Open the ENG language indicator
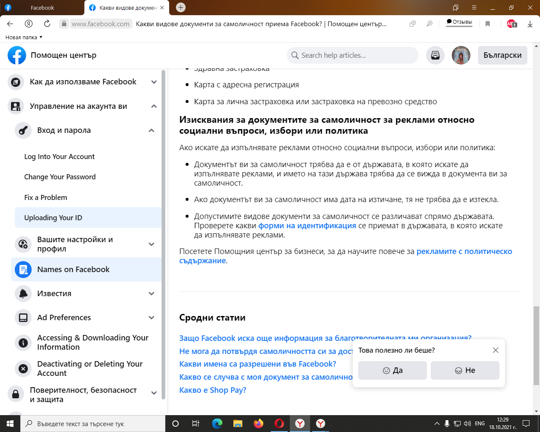The height and width of the screenshot is (432, 540). pyautogui.click(x=480, y=424)
